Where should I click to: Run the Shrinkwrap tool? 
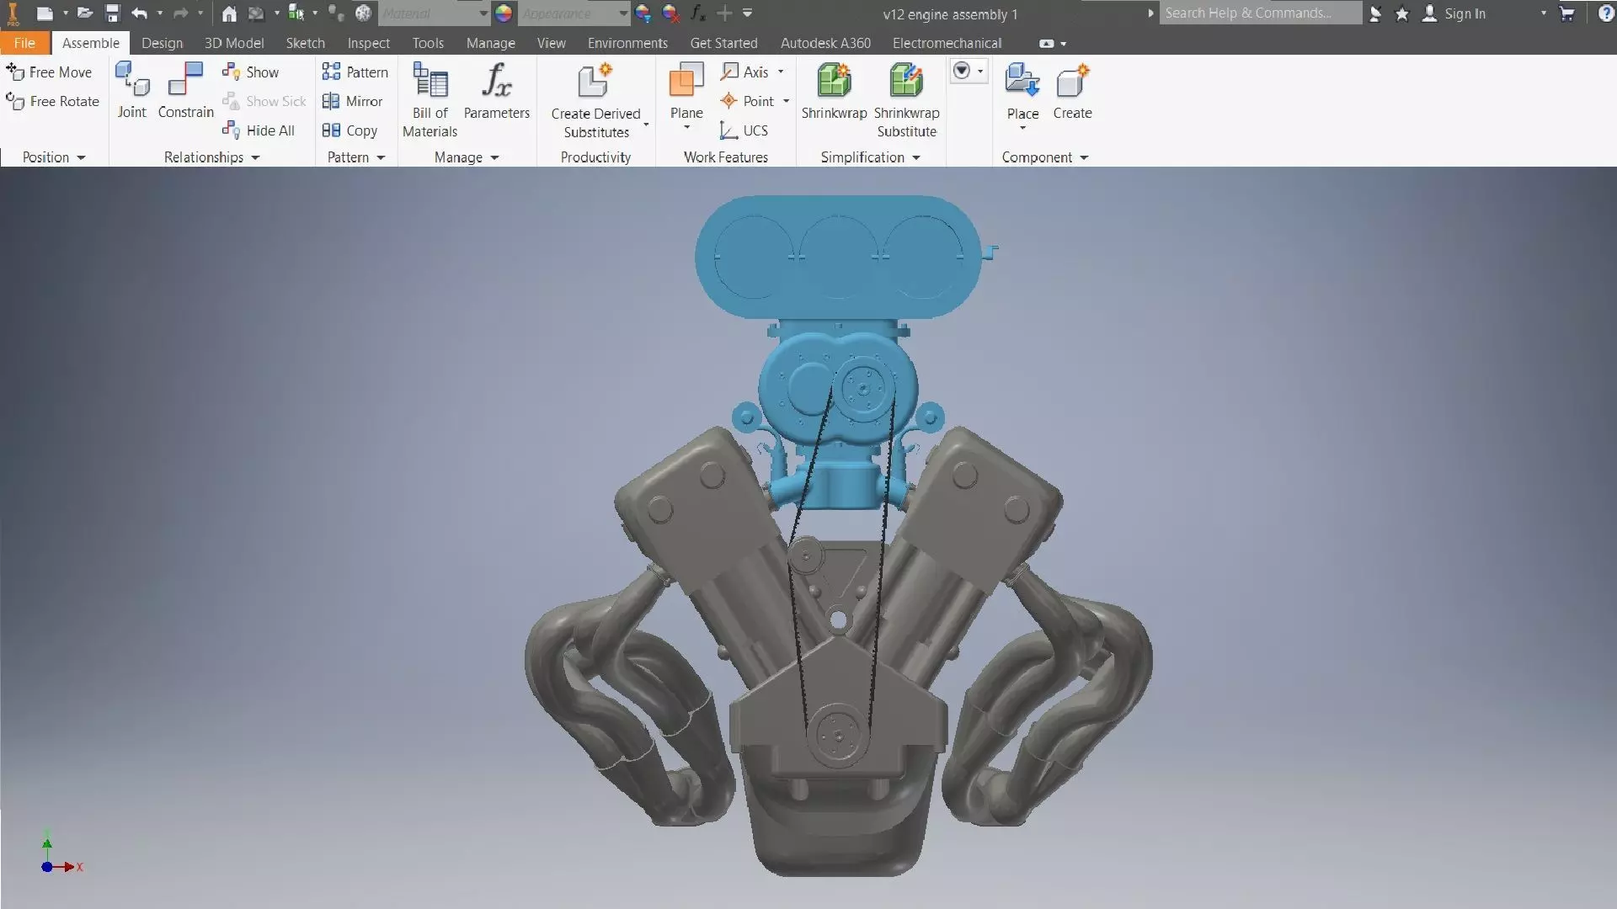[x=834, y=91]
